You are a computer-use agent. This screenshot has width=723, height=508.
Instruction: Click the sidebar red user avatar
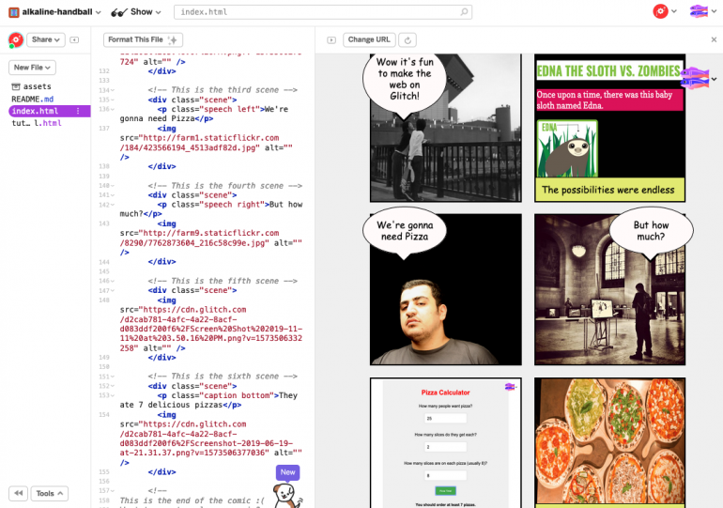[x=16, y=40]
